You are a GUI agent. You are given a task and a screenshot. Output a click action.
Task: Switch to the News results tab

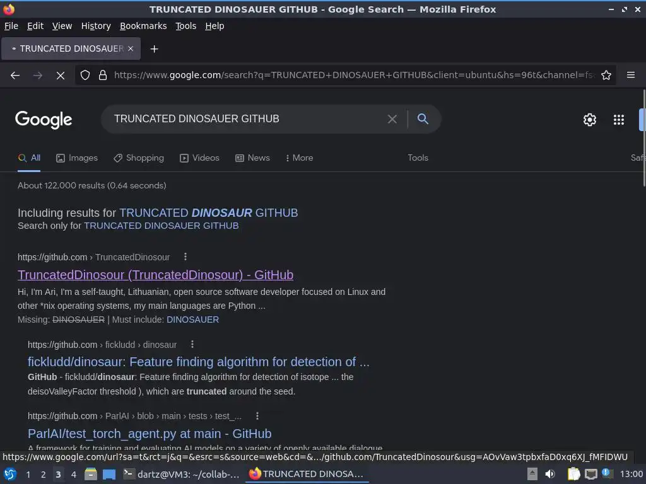tap(252, 158)
